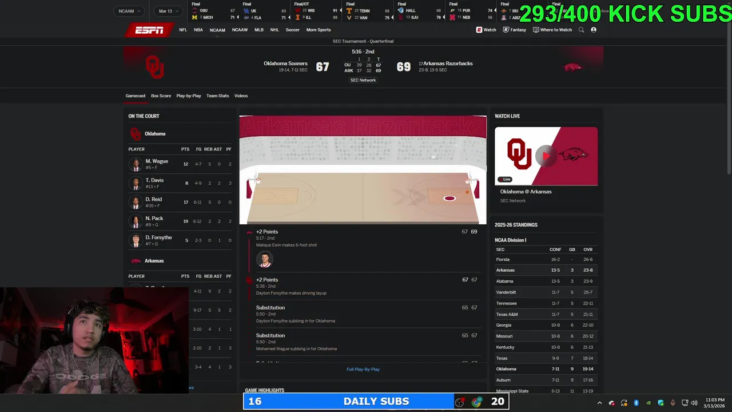Viewport: 732px width, 412px height.
Task: Click the Oklahoma Sooners logo in the scoreboard
Action: [154, 67]
